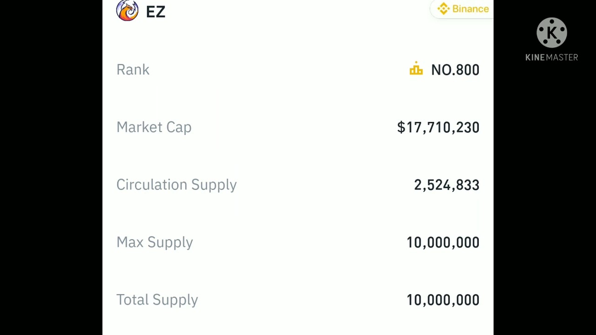Tap the NO.800 rank value
The width and height of the screenshot is (596, 335).
pos(455,70)
